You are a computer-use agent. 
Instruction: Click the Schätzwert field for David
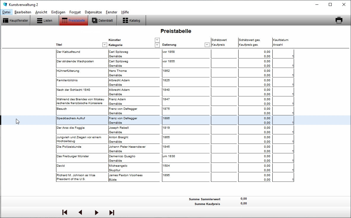[x=224, y=166]
